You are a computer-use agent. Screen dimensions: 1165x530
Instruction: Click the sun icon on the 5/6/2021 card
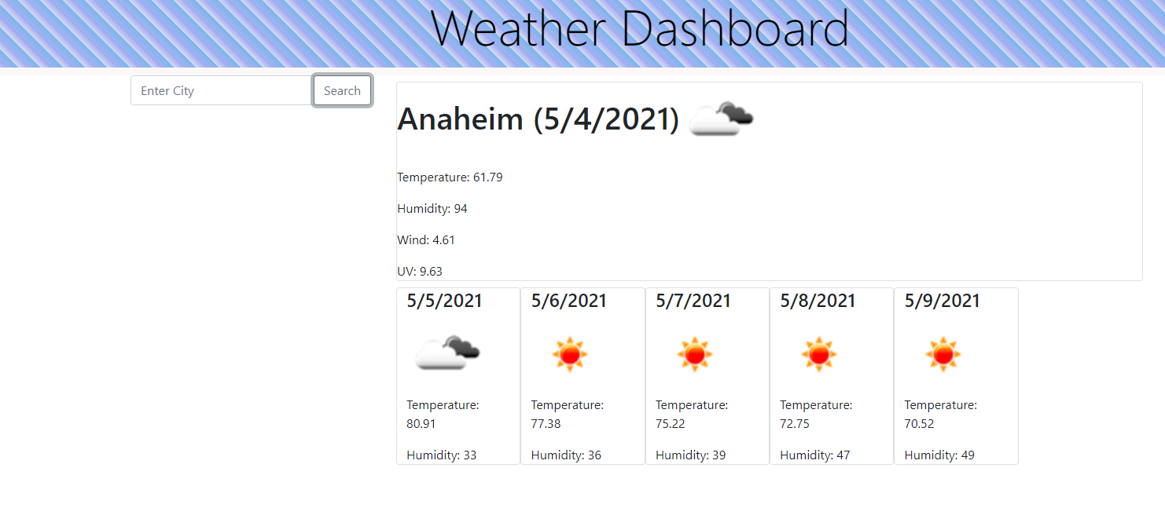pyautogui.click(x=570, y=353)
